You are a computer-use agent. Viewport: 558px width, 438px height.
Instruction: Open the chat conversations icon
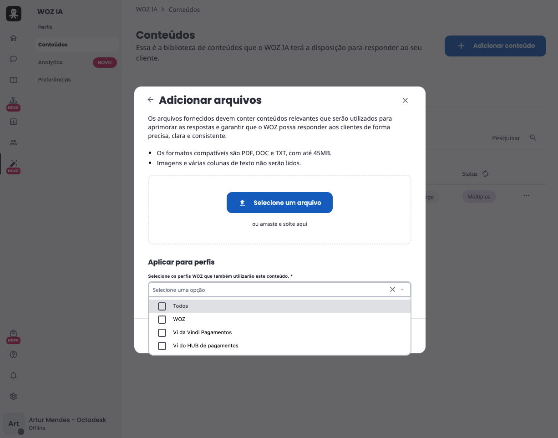13,59
